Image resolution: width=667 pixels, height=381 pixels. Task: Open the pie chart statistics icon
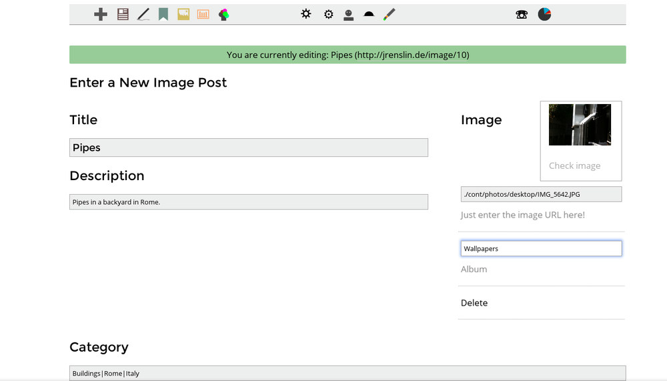click(544, 14)
